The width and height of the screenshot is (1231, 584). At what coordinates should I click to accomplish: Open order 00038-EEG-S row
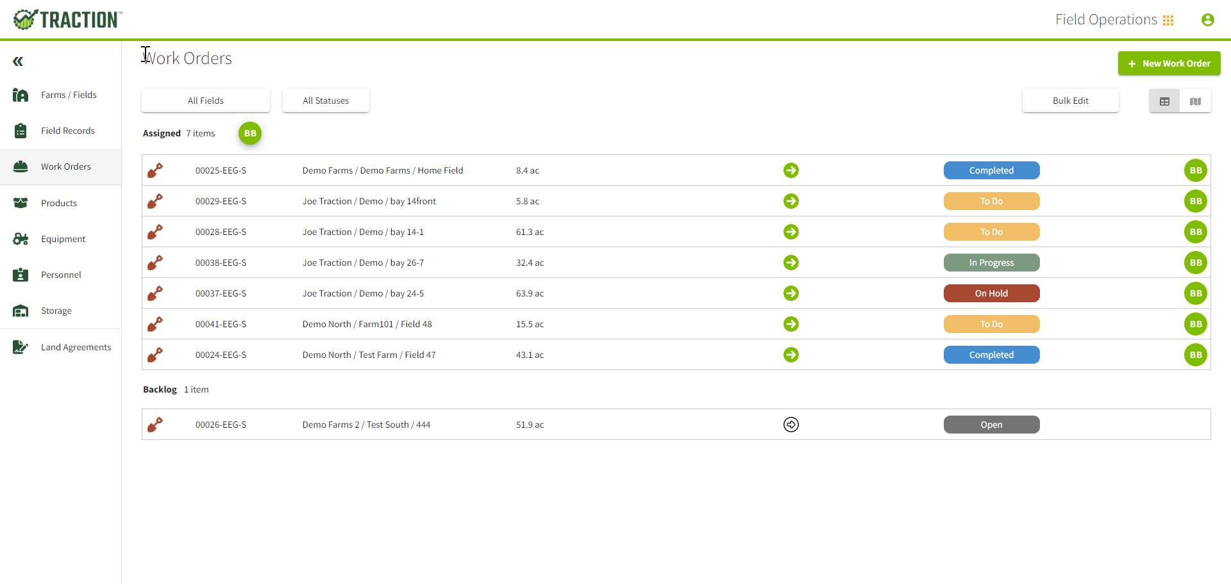[x=221, y=263]
